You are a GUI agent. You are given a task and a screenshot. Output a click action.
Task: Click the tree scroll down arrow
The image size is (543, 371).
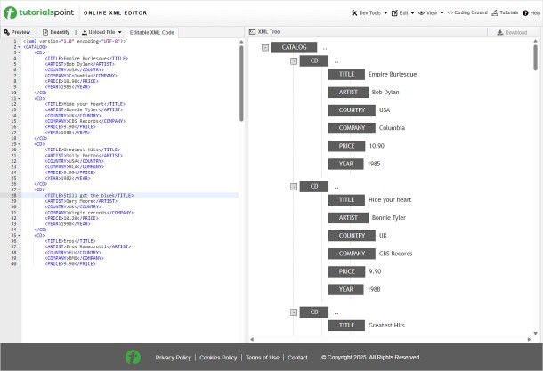coord(535,334)
